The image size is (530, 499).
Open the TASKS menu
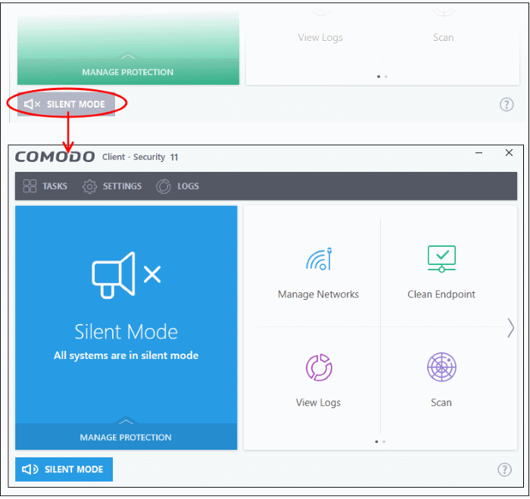[45, 186]
